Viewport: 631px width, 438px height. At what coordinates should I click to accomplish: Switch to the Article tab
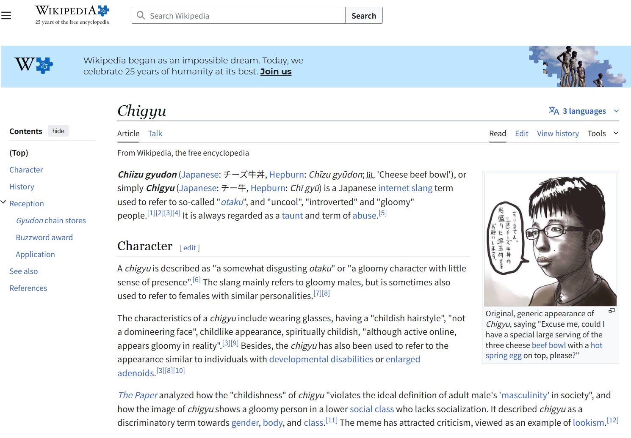(128, 133)
